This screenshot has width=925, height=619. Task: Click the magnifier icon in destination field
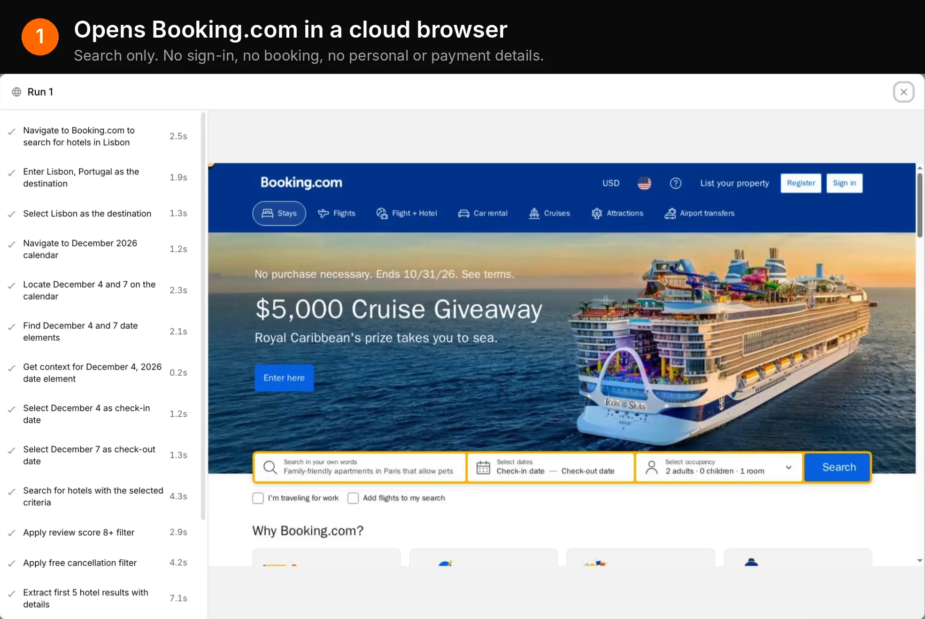[270, 467]
